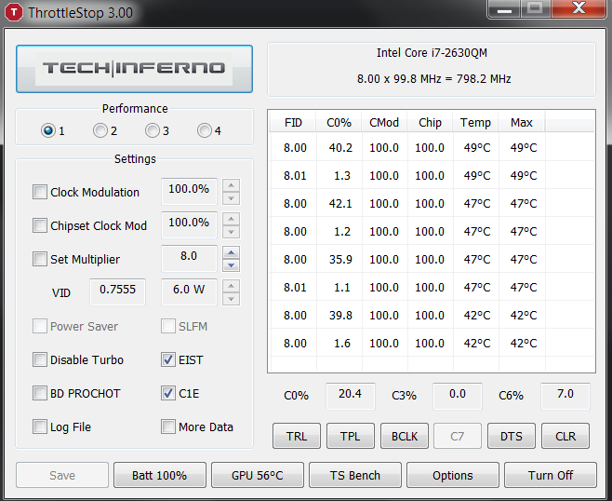612x501 pixels.
Task: Increase Clock Modulation with up arrow
Action: tap(231, 185)
